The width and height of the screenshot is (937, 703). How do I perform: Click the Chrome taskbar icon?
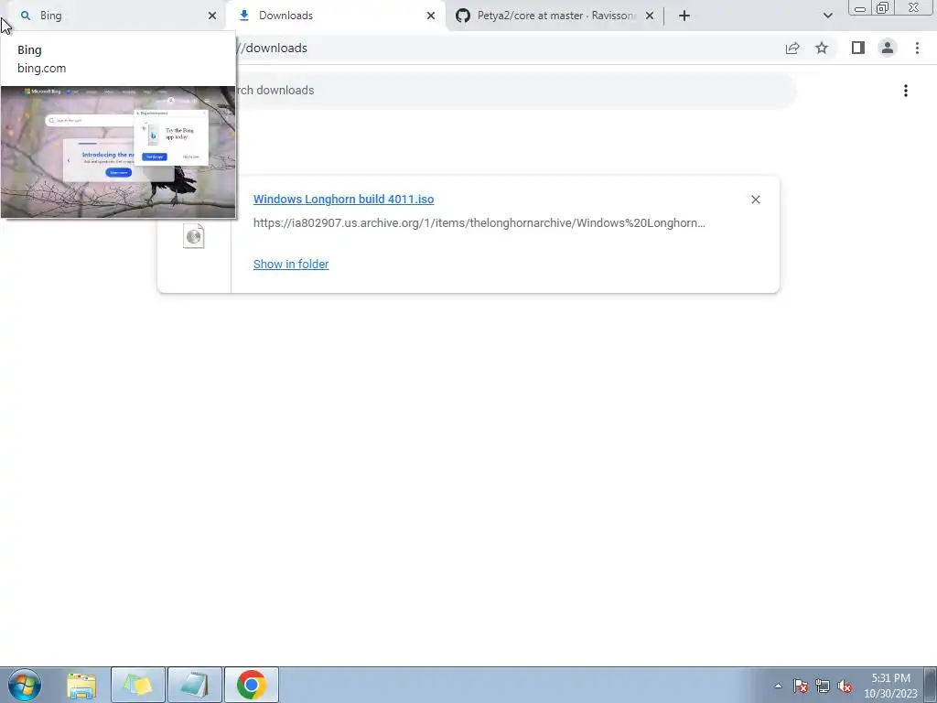pos(252,685)
